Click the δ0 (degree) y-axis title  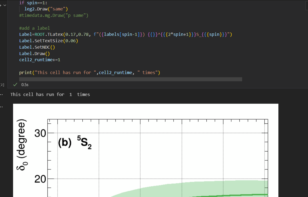click(x=23, y=145)
